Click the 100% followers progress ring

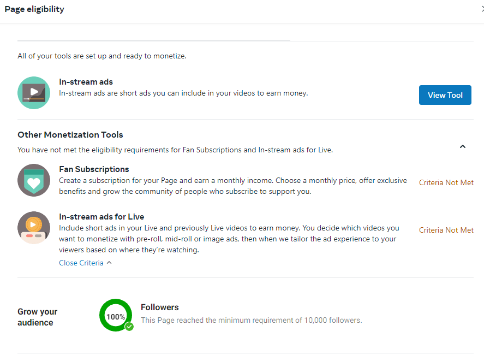(116, 315)
